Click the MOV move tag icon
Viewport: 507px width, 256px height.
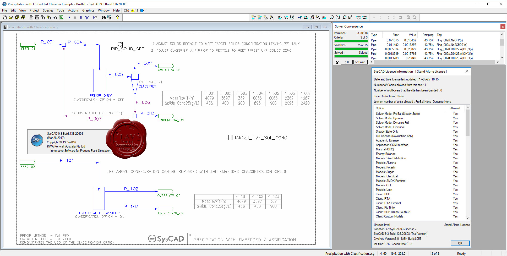pyautogui.click(x=286, y=18)
